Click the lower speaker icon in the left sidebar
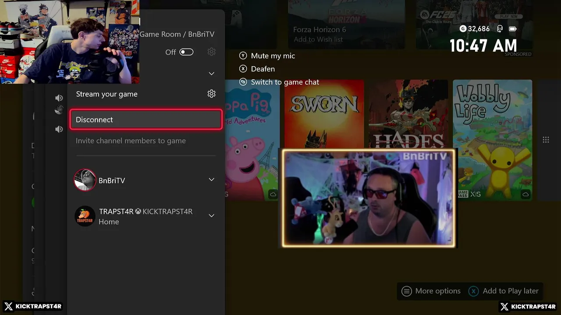This screenshot has width=561, height=315. [59, 129]
